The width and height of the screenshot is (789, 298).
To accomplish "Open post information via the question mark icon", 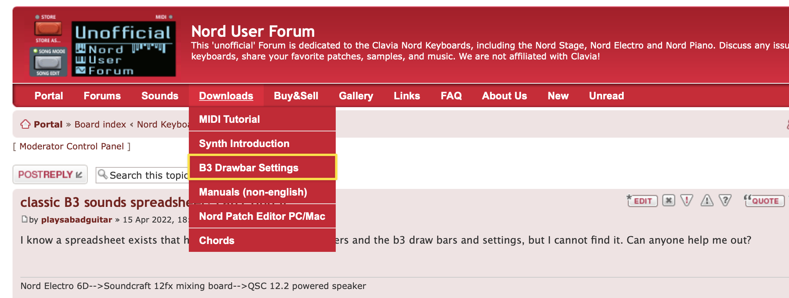I will tap(725, 201).
